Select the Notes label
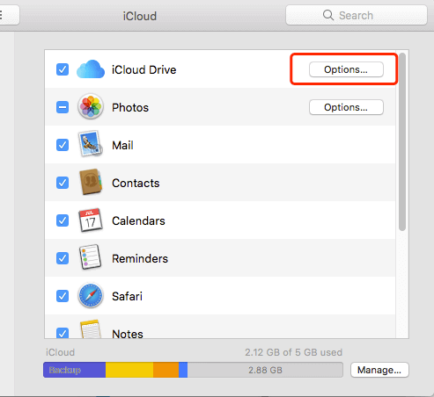The height and width of the screenshot is (397, 434). pos(128,334)
